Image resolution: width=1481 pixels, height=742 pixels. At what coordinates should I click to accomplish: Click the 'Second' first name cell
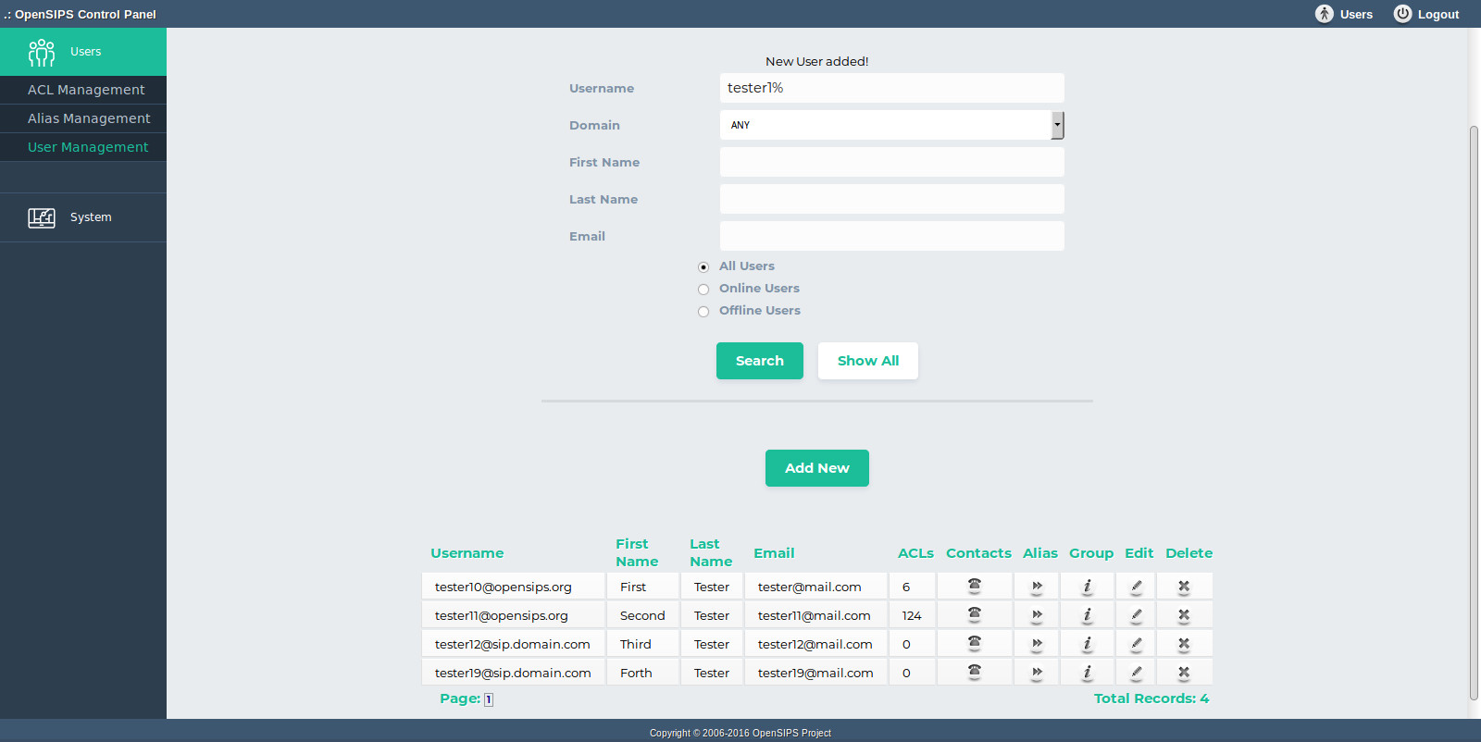[x=643, y=615]
